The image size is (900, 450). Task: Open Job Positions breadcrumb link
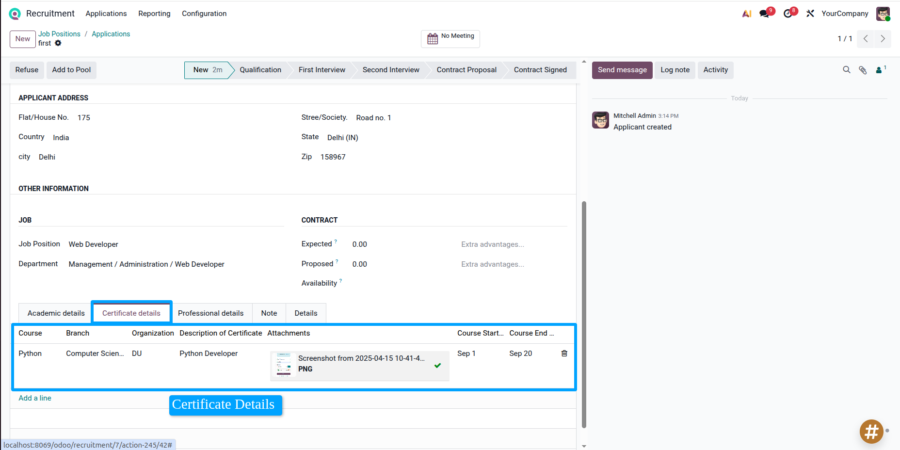click(x=59, y=34)
